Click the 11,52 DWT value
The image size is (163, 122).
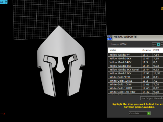157,74
